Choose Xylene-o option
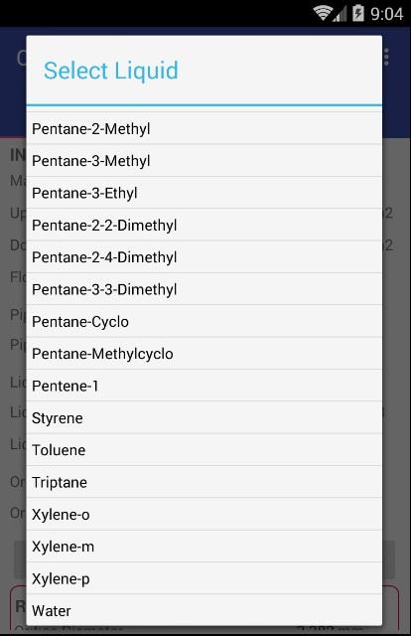This screenshot has width=411, height=636. pyautogui.click(x=205, y=515)
